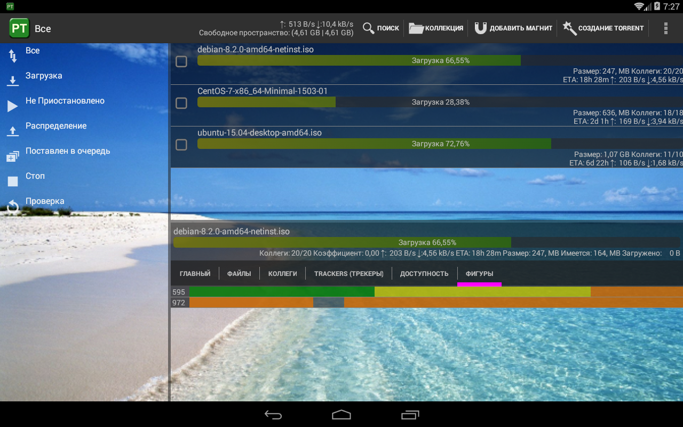This screenshot has width=683, height=427.
Task: Click the Свободное пространство free space text
Action: point(276,33)
